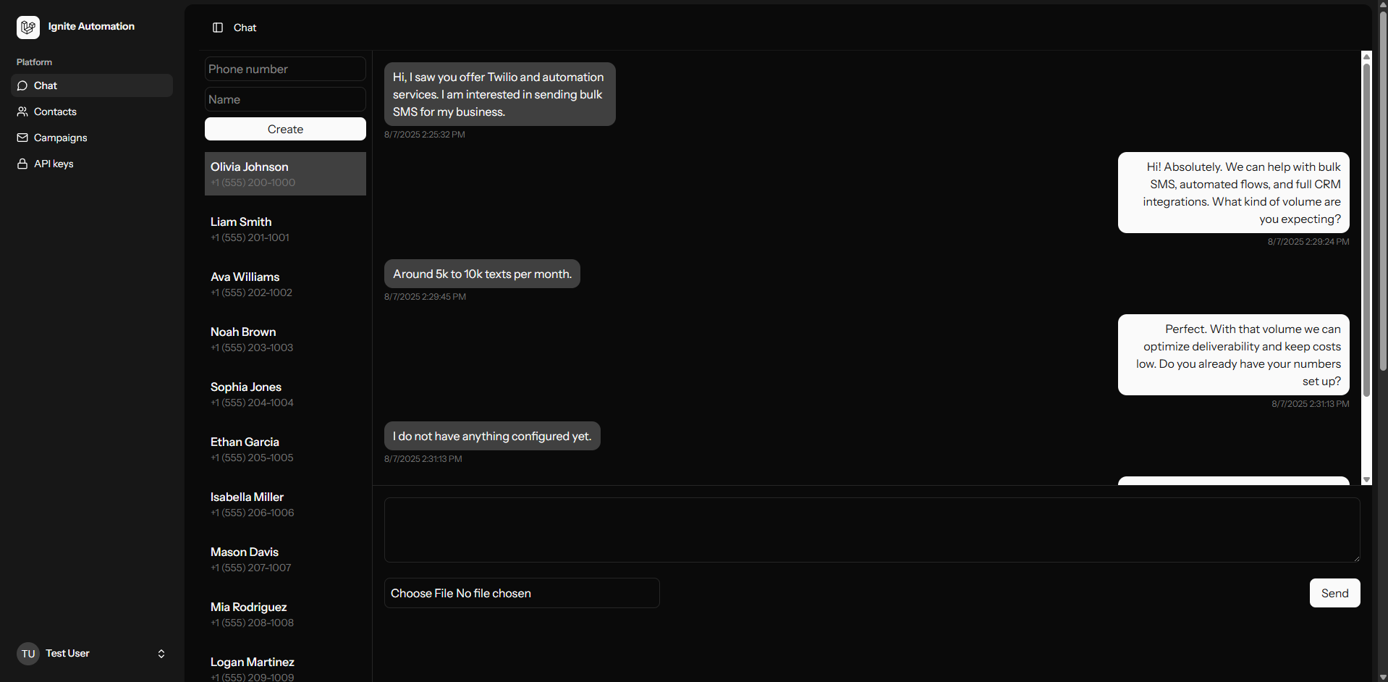
Task: Focus the Phone number field
Action: pos(285,69)
